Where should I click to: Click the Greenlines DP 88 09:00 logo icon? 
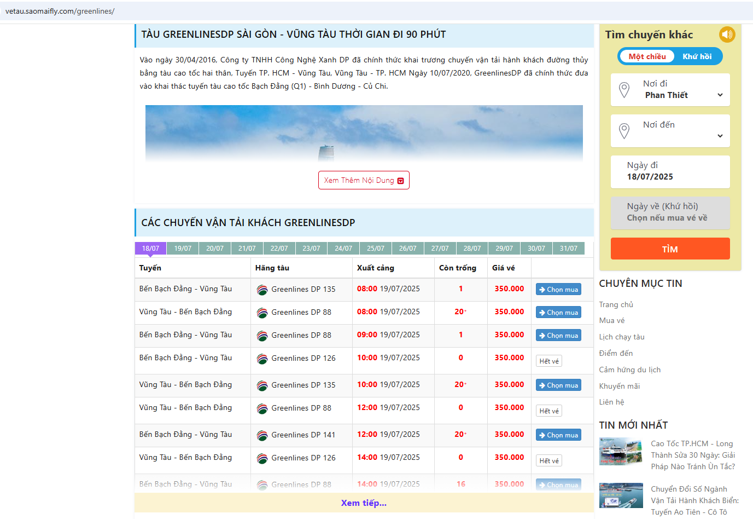point(262,336)
